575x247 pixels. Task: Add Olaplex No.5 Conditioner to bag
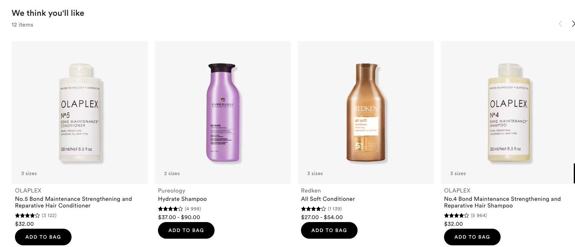pos(43,237)
